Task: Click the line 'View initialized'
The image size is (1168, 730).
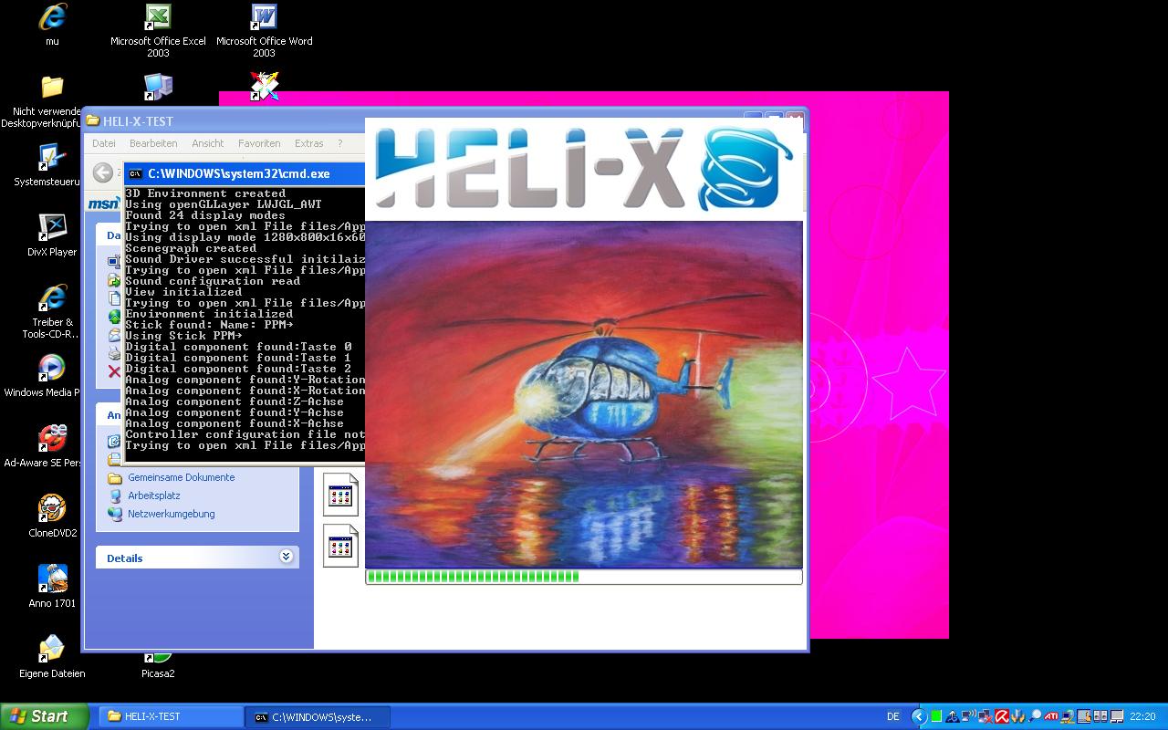Action: click(183, 292)
